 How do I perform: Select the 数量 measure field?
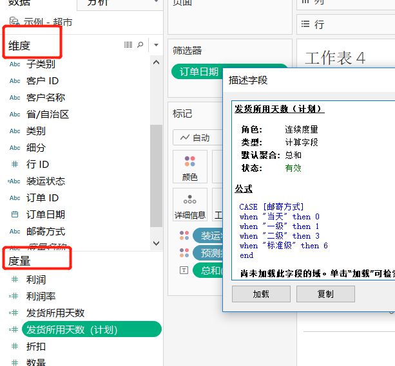[x=36, y=362]
